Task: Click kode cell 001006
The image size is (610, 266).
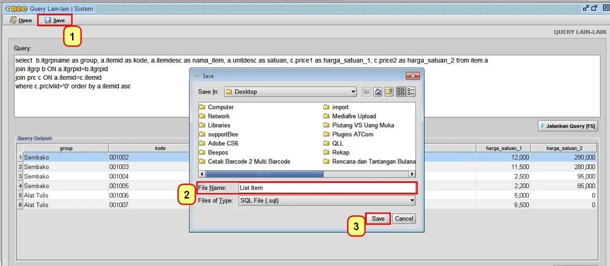Action: [x=149, y=195]
